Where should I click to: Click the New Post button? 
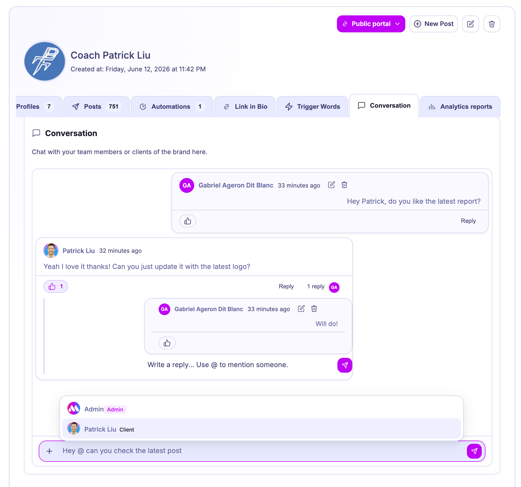(x=433, y=24)
